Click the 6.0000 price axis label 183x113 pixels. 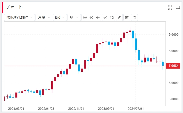coord(173,83)
